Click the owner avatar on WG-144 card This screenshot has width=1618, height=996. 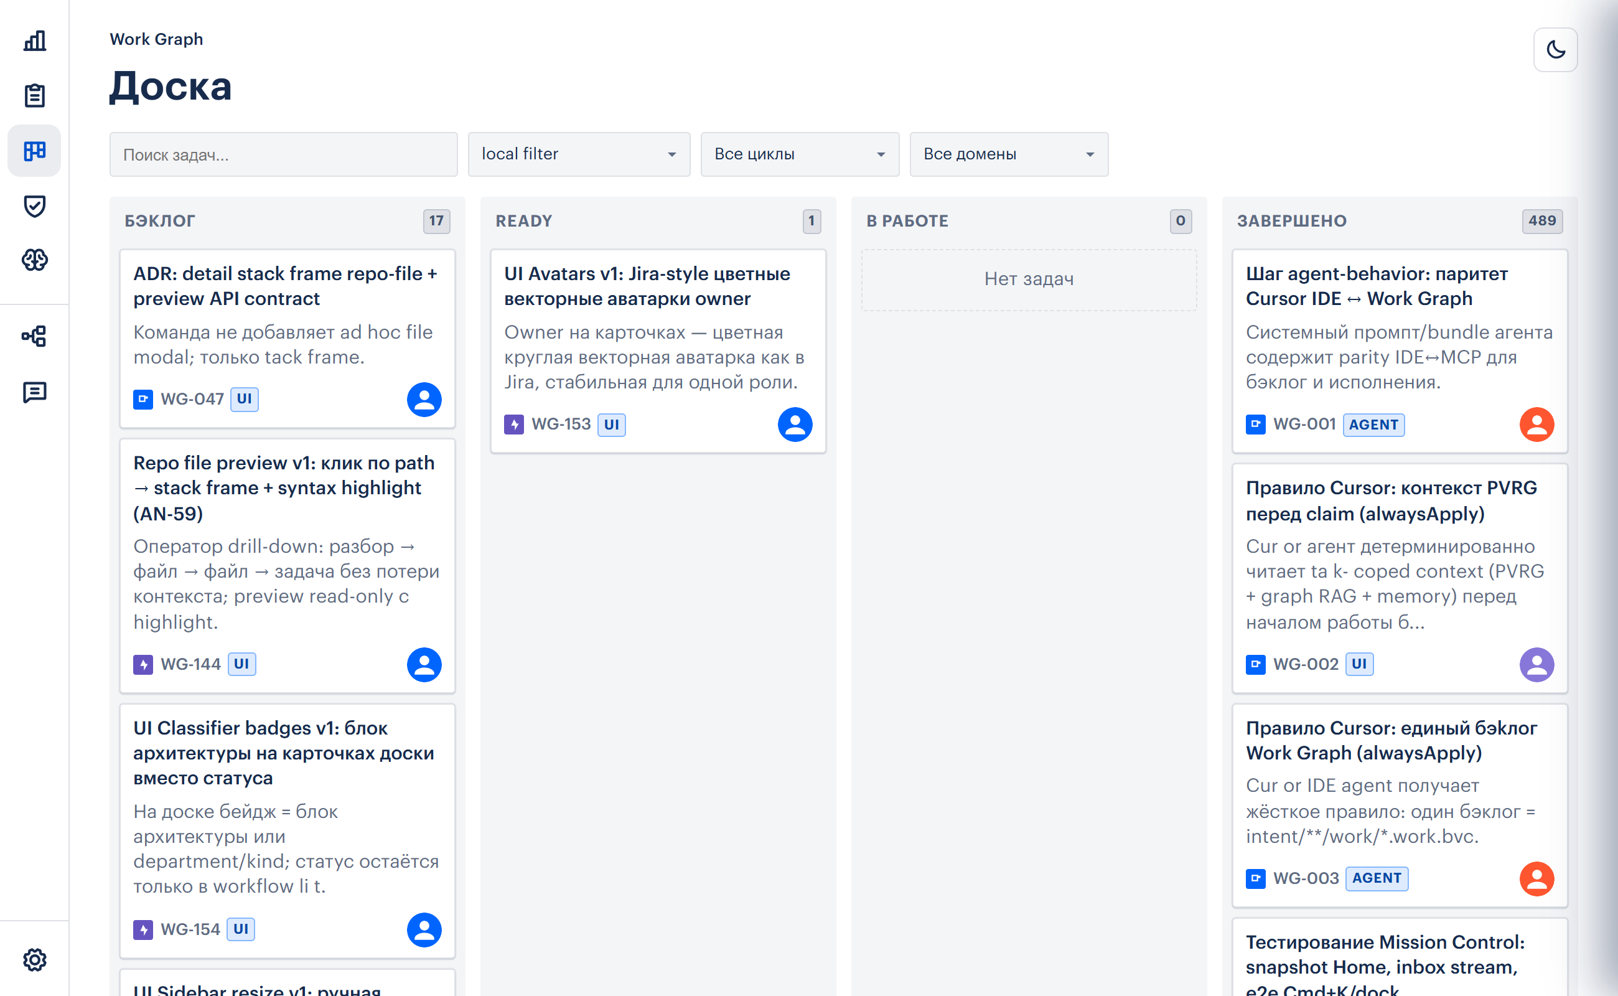point(424,665)
